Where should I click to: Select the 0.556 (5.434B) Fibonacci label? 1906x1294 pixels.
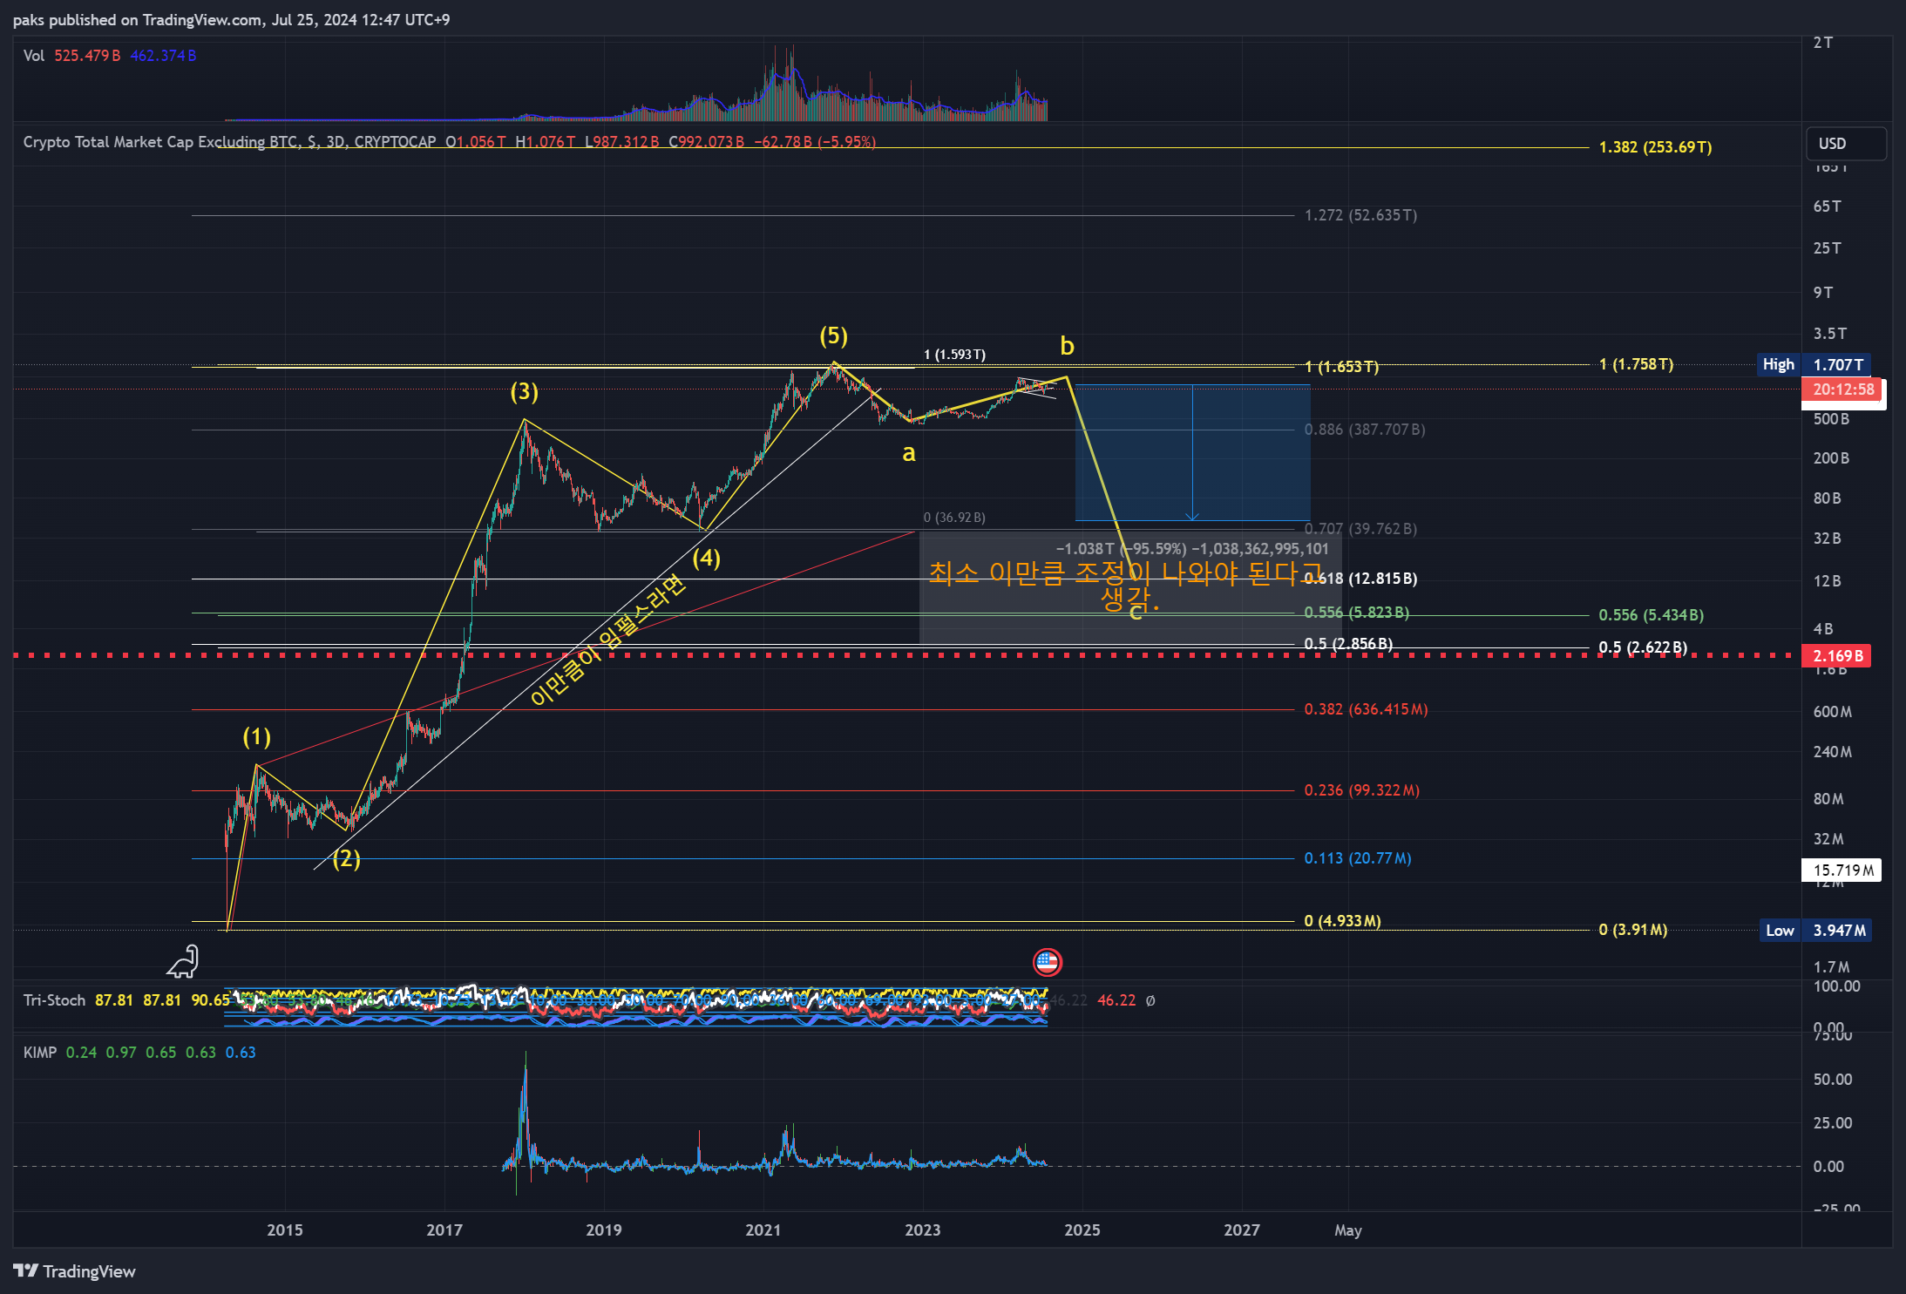point(1651,615)
